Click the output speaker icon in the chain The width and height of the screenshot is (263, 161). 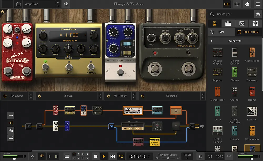202,126
